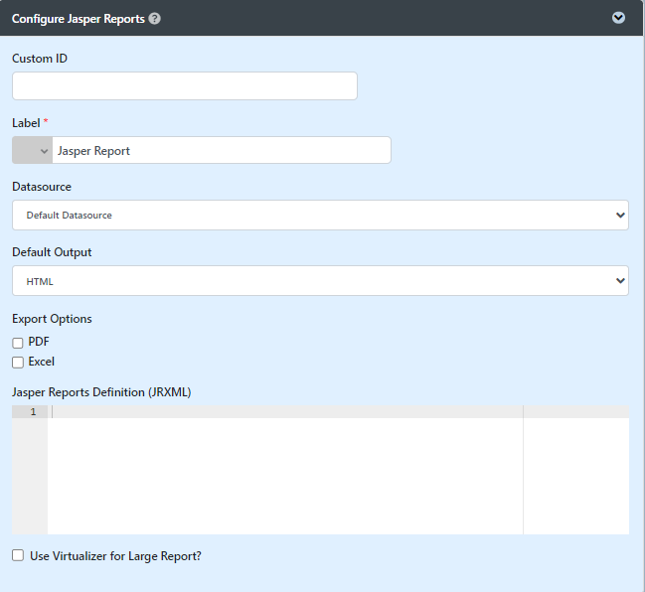Click the Excel option label text
This screenshot has height=592, width=645.
coord(42,362)
